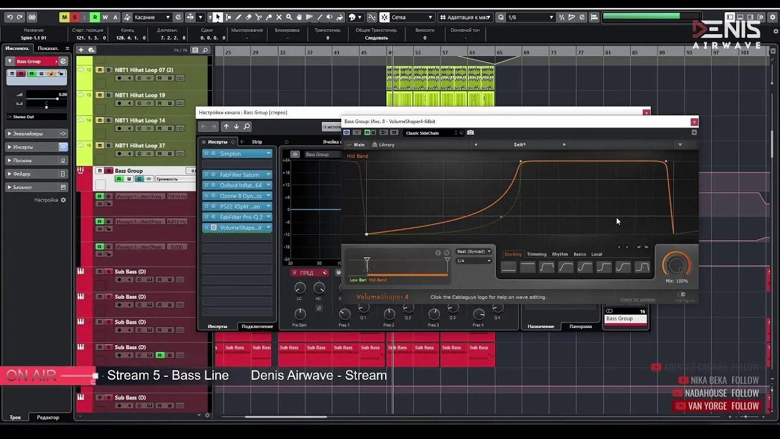The width and height of the screenshot is (780, 439).
Task: Click search icon in channel settings toolbar
Action: click(x=247, y=126)
